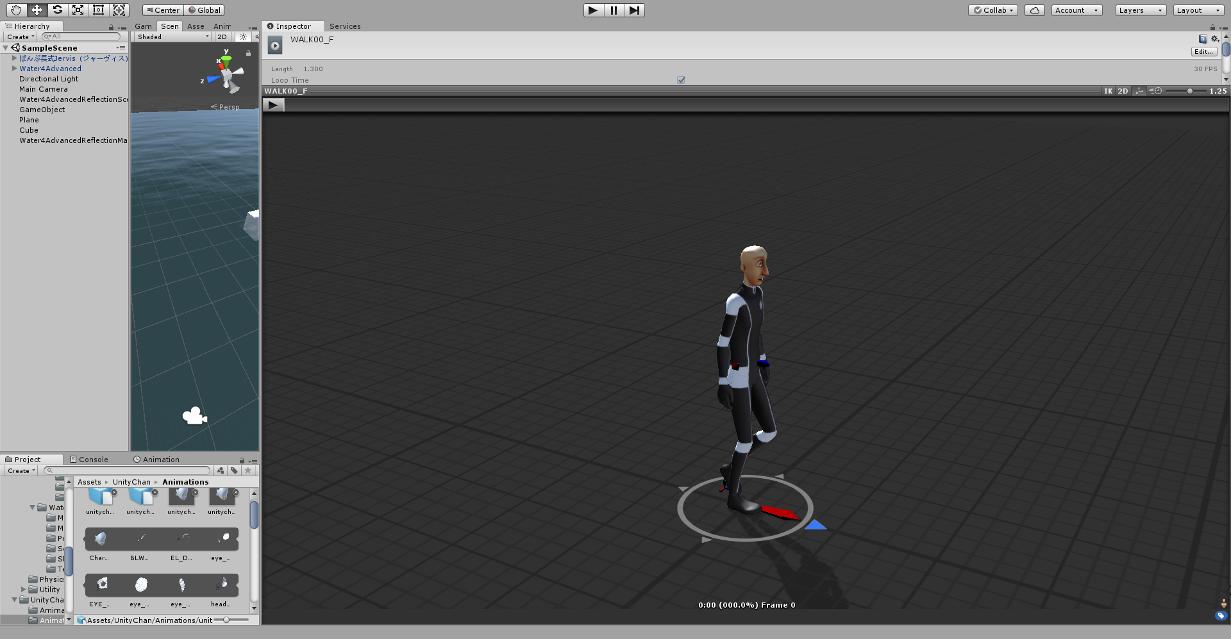Focus the Project search field
Image resolution: width=1231 pixels, height=639 pixels.
click(127, 470)
